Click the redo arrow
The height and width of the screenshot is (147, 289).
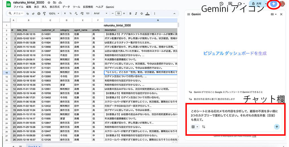[x=33, y=14]
